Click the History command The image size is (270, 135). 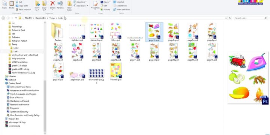coord(105,9)
